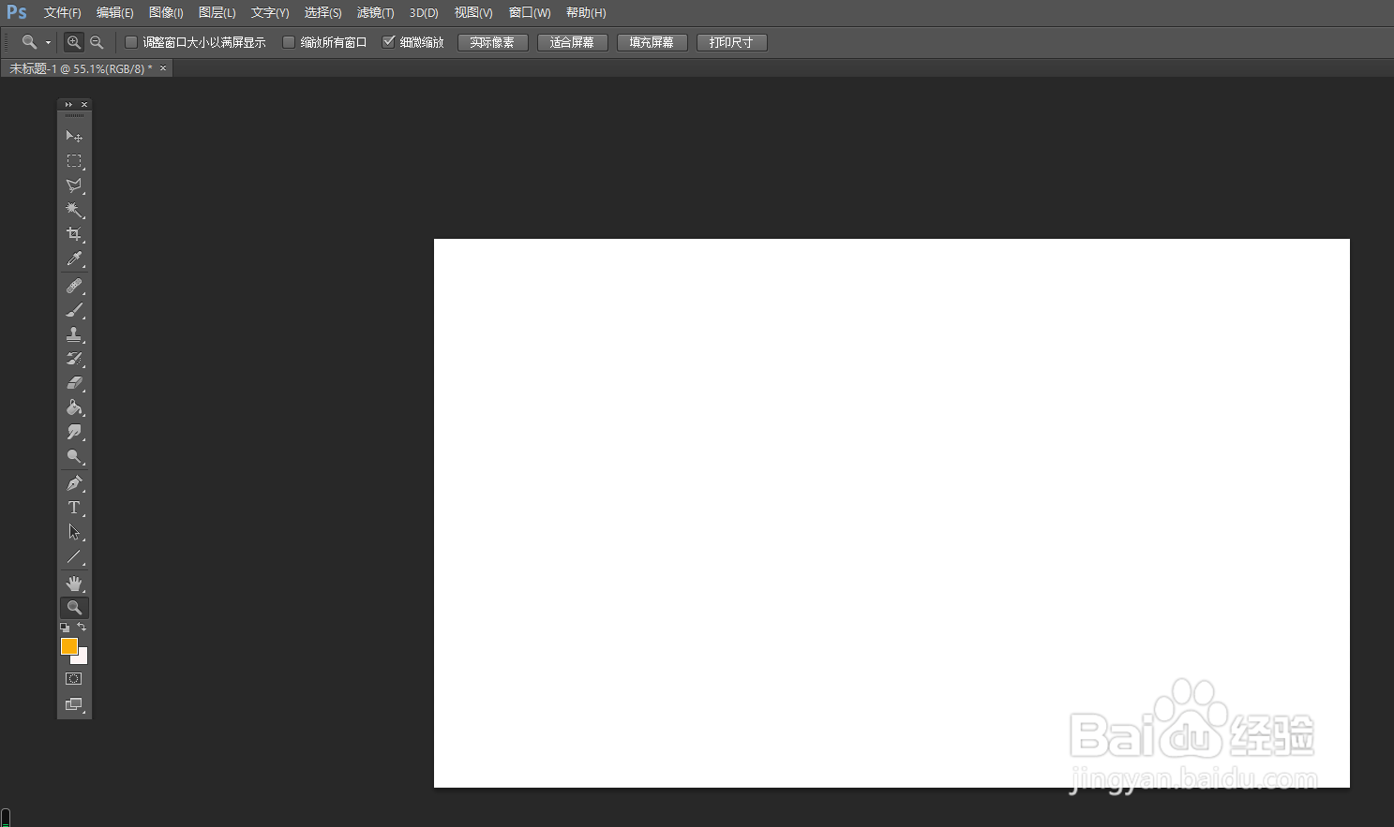Open 编辑(E) menu
The height and width of the screenshot is (827, 1394).
point(115,13)
